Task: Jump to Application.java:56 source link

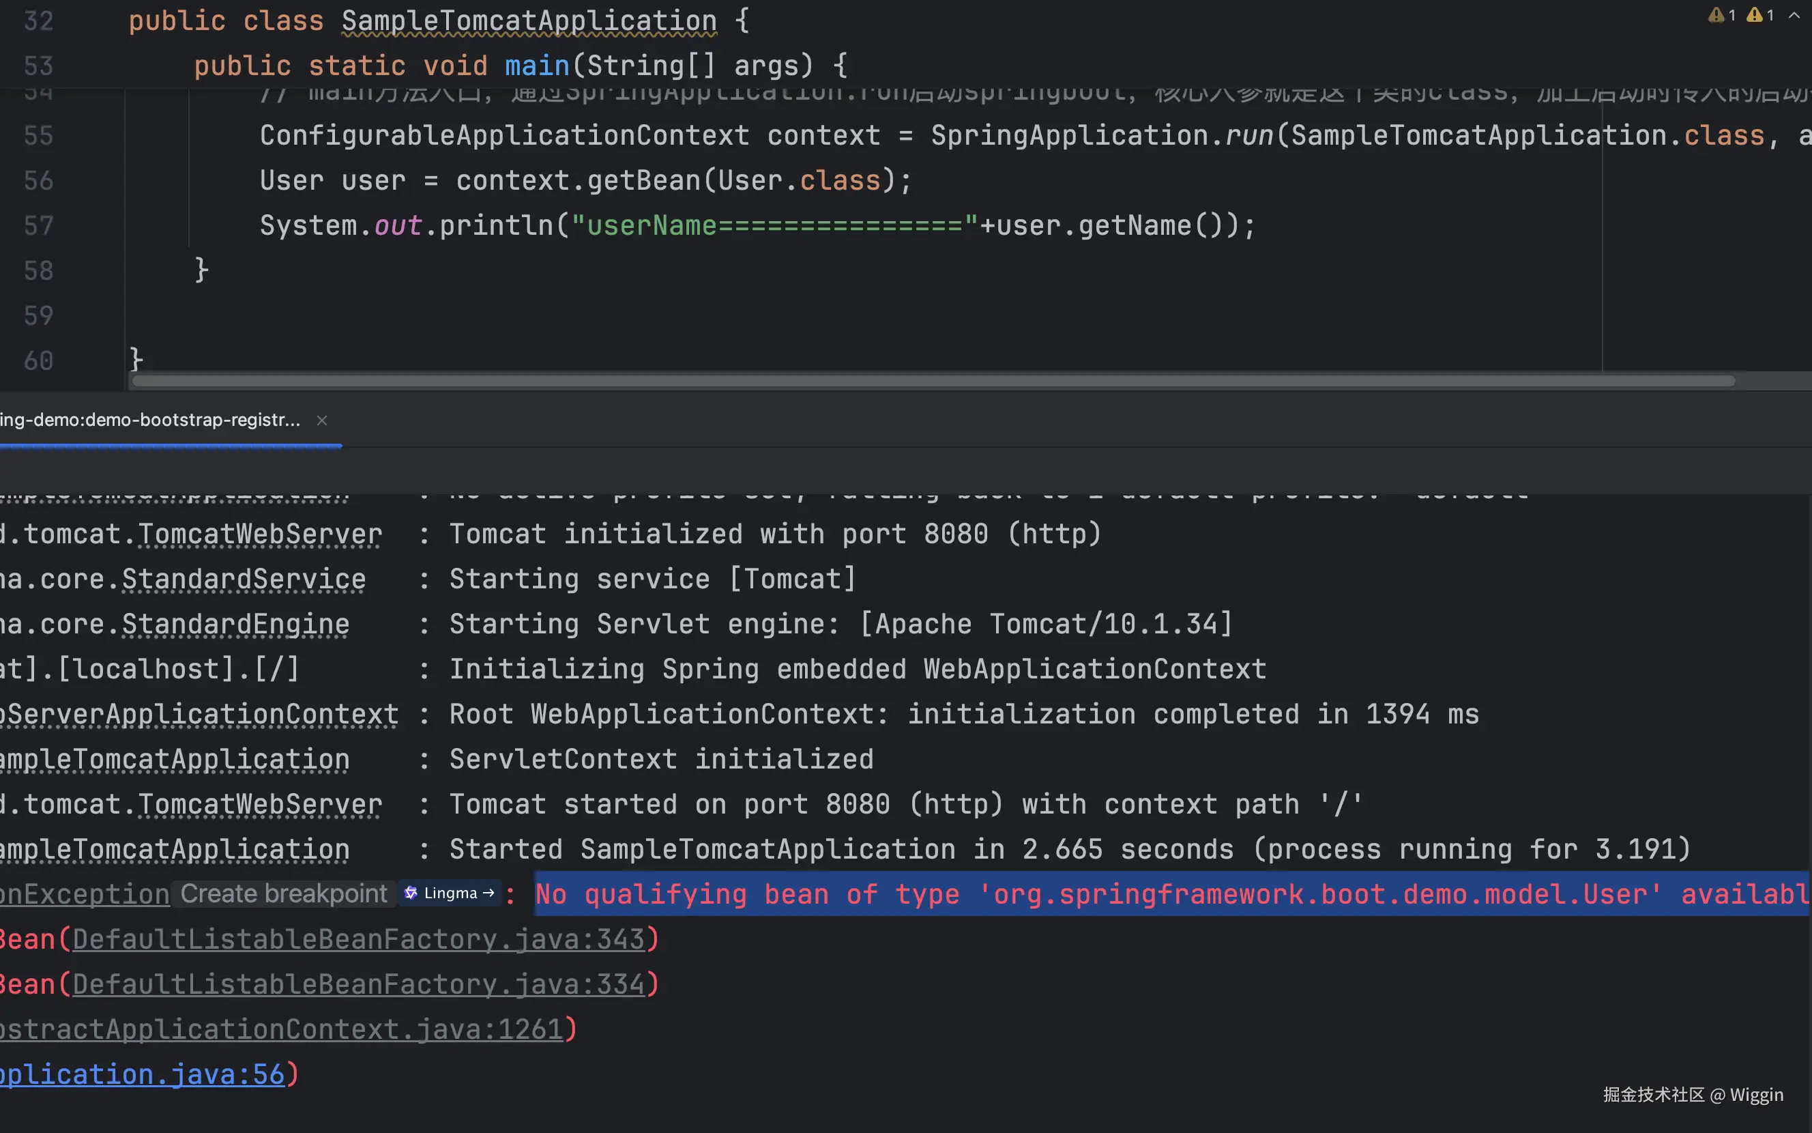Action: click(143, 1074)
